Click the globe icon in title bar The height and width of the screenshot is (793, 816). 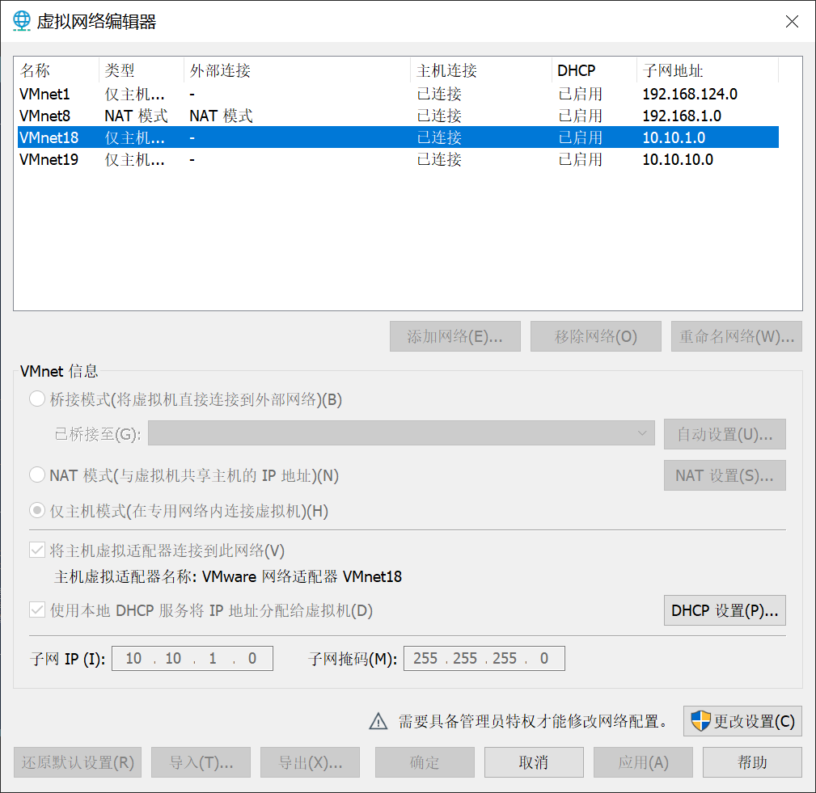[21, 21]
